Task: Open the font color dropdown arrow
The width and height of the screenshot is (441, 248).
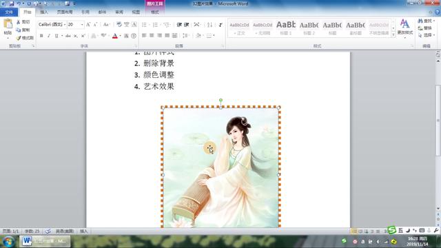Action: pyautogui.click(x=120, y=36)
